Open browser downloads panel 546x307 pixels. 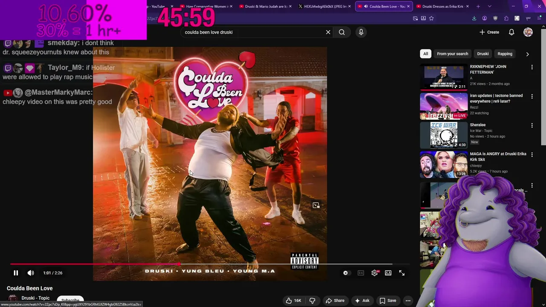pyautogui.click(x=474, y=18)
